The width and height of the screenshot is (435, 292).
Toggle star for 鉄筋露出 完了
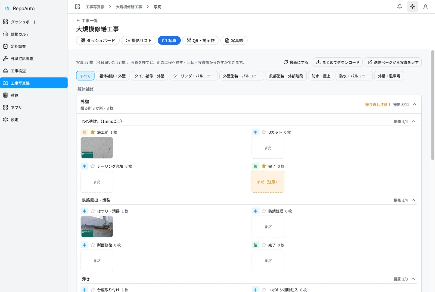coord(264,245)
